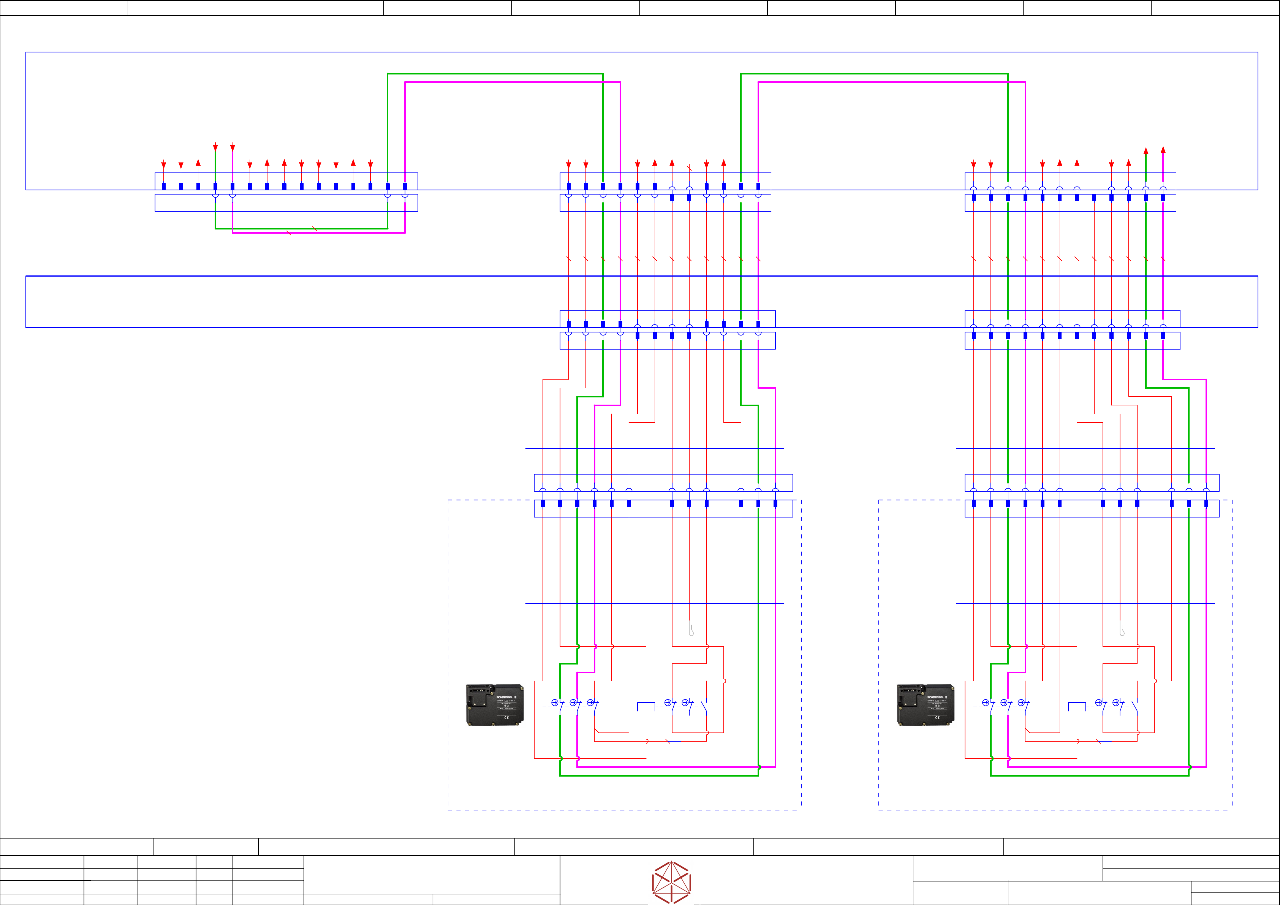
Task: Select leftmost red arrow on left terminal strip
Action: [164, 166]
